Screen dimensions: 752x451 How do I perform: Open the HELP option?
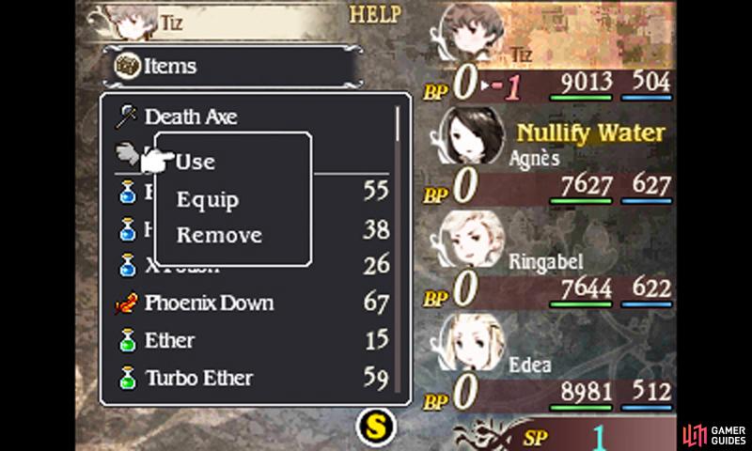tap(375, 15)
